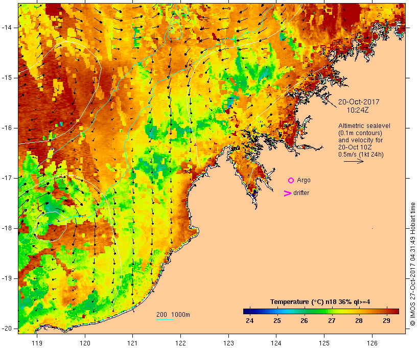Click the longitude axis label '125'

(324, 343)
